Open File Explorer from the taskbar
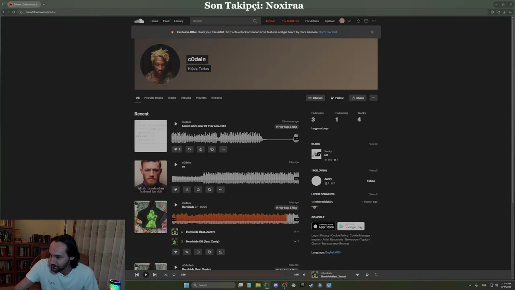515x290 pixels. click(x=258, y=285)
